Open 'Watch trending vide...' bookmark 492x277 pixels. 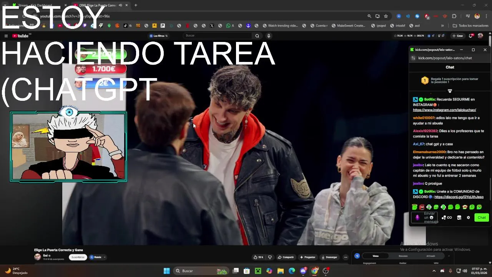point(280,26)
